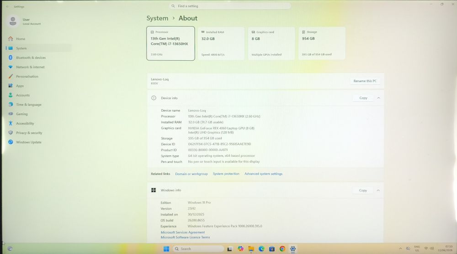The image size is (457, 254).
Task: Click the OS build value 26200.8655
Action: click(x=196, y=220)
